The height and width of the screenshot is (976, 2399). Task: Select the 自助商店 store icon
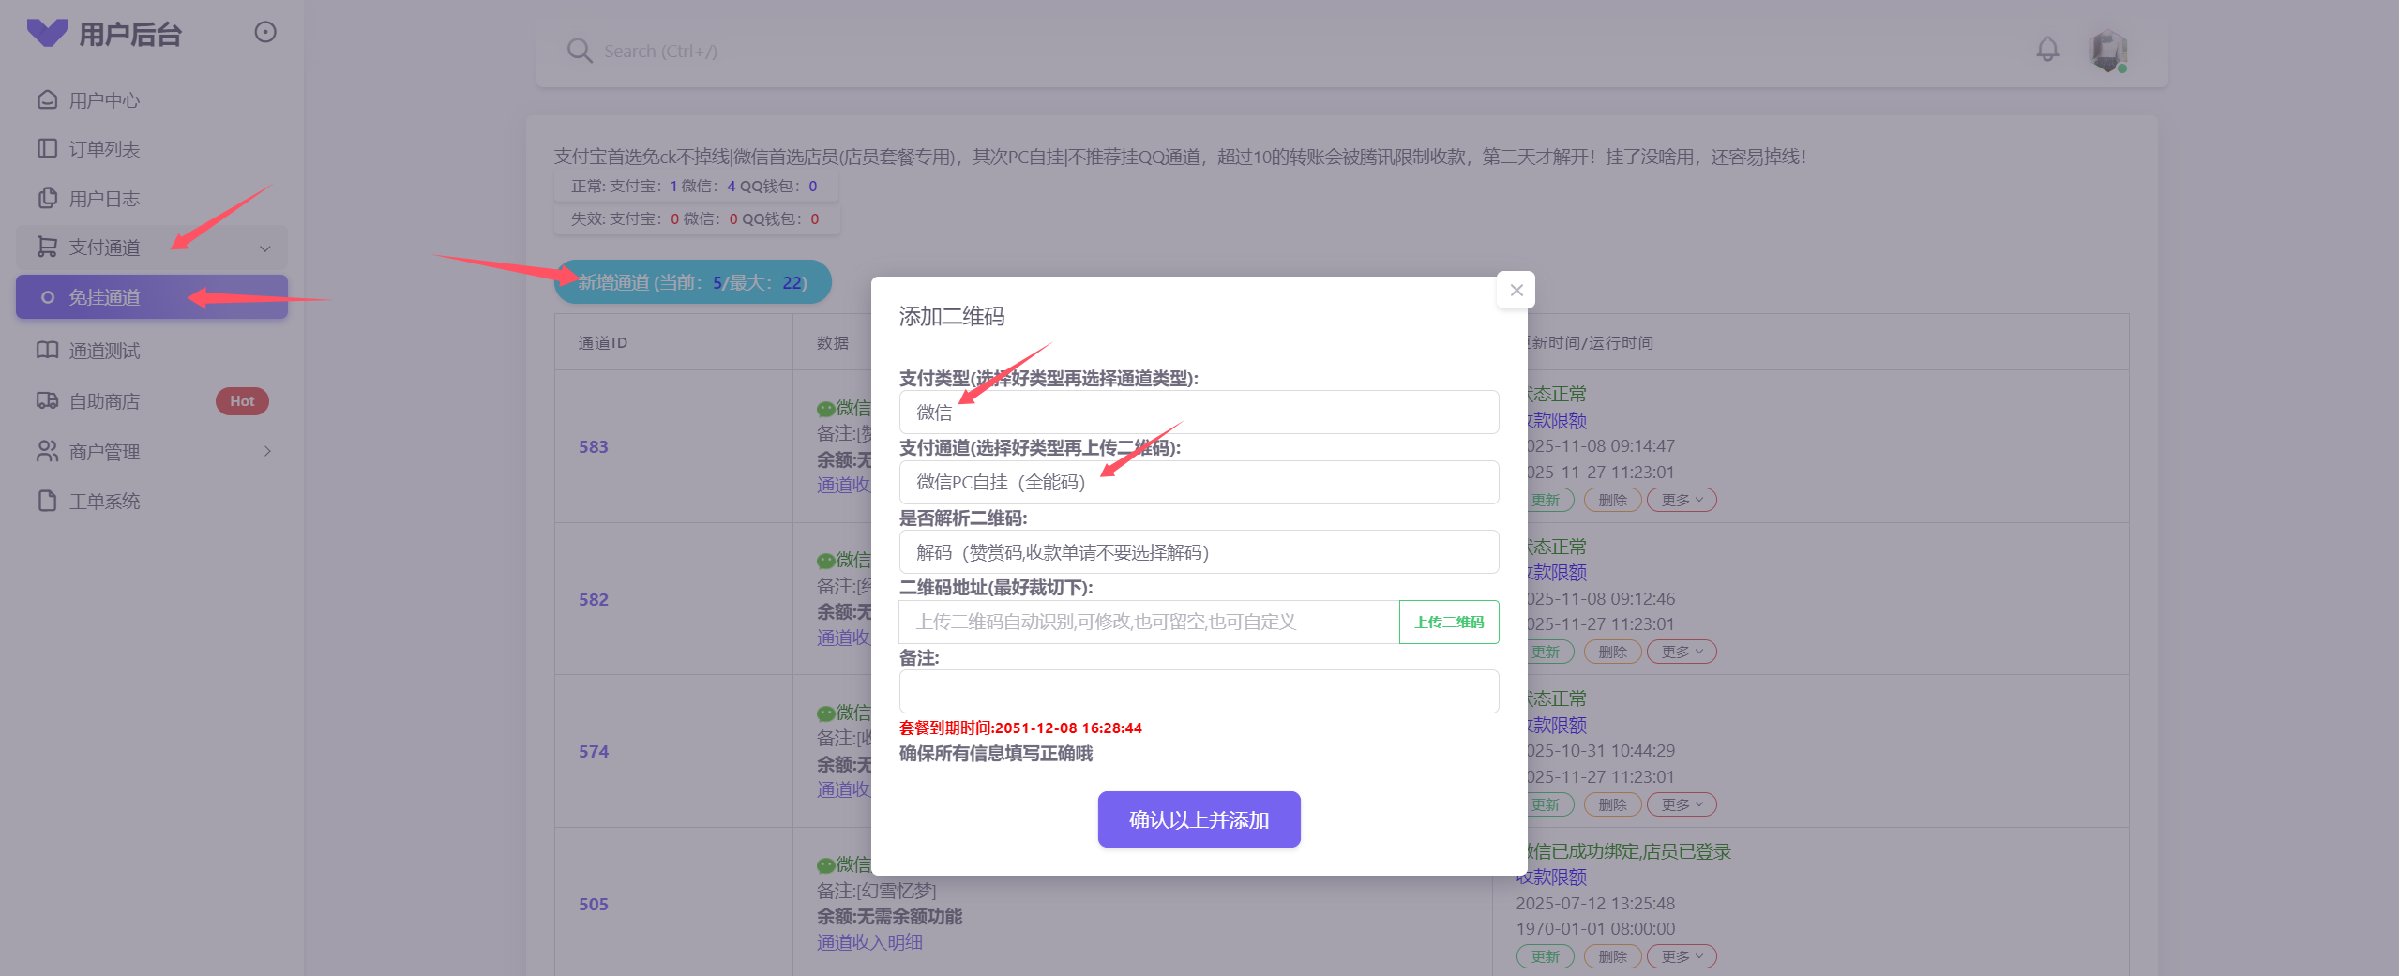tap(47, 400)
